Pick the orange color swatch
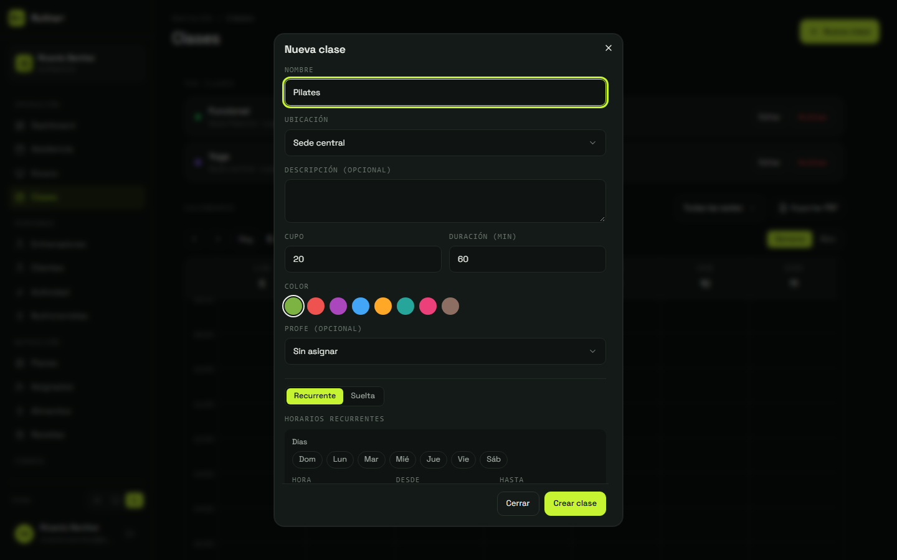This screenshot has width=897, height=560. click(x=383, y=306)
